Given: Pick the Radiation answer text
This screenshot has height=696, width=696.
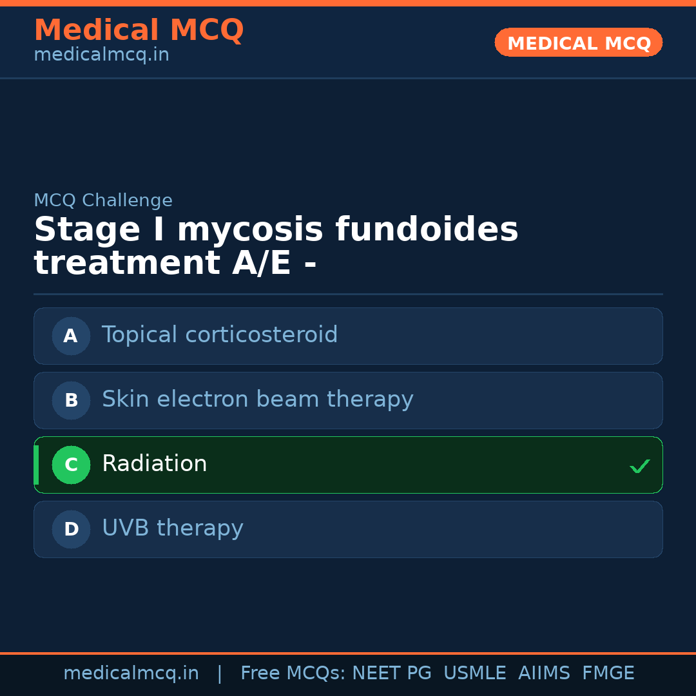Looking at the screenshot, I should tap(155, 464).
